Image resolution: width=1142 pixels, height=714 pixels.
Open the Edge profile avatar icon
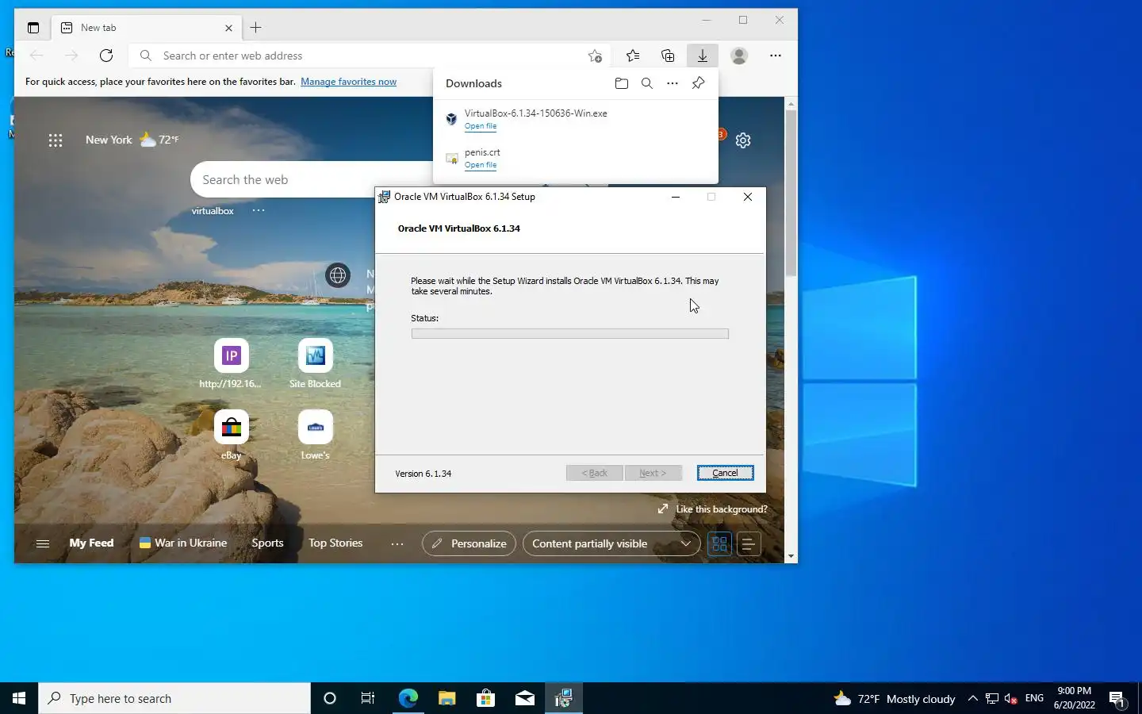tap(739, 56)
